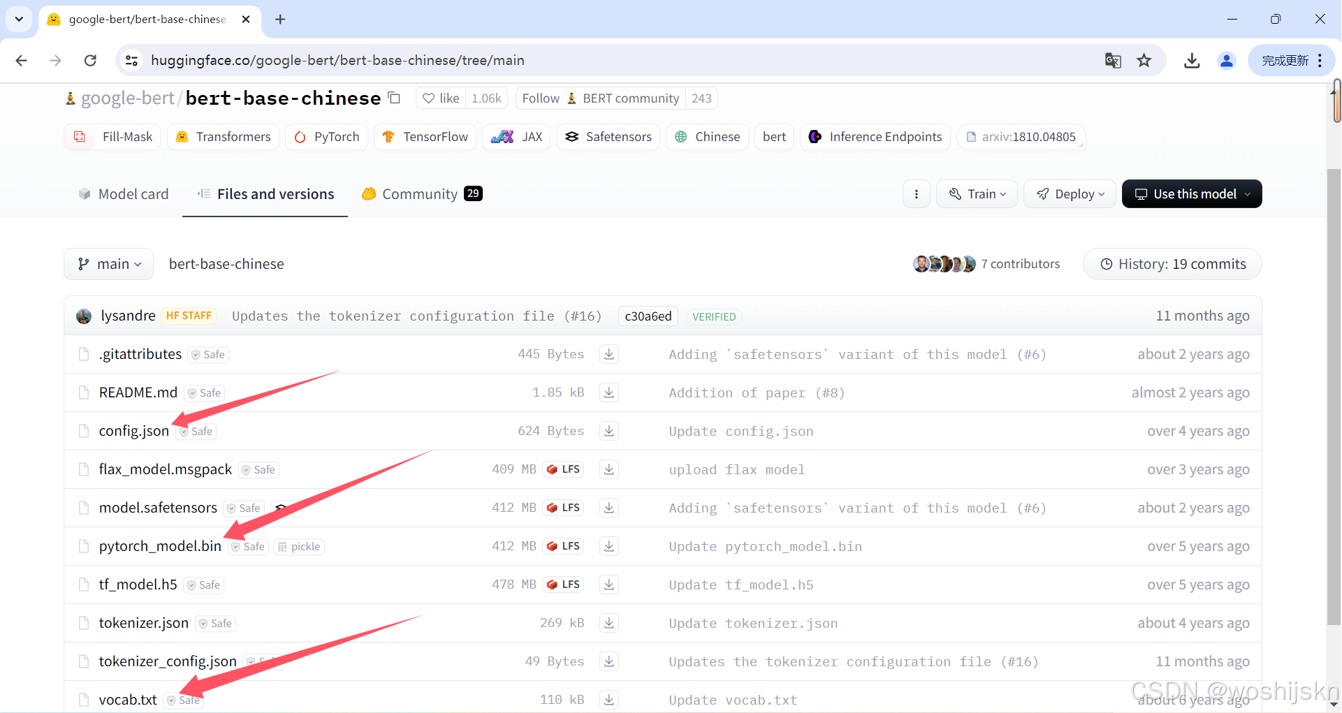Click the JAX tag
This screenshot has height=713, width=1342.
tap(517, 137)
